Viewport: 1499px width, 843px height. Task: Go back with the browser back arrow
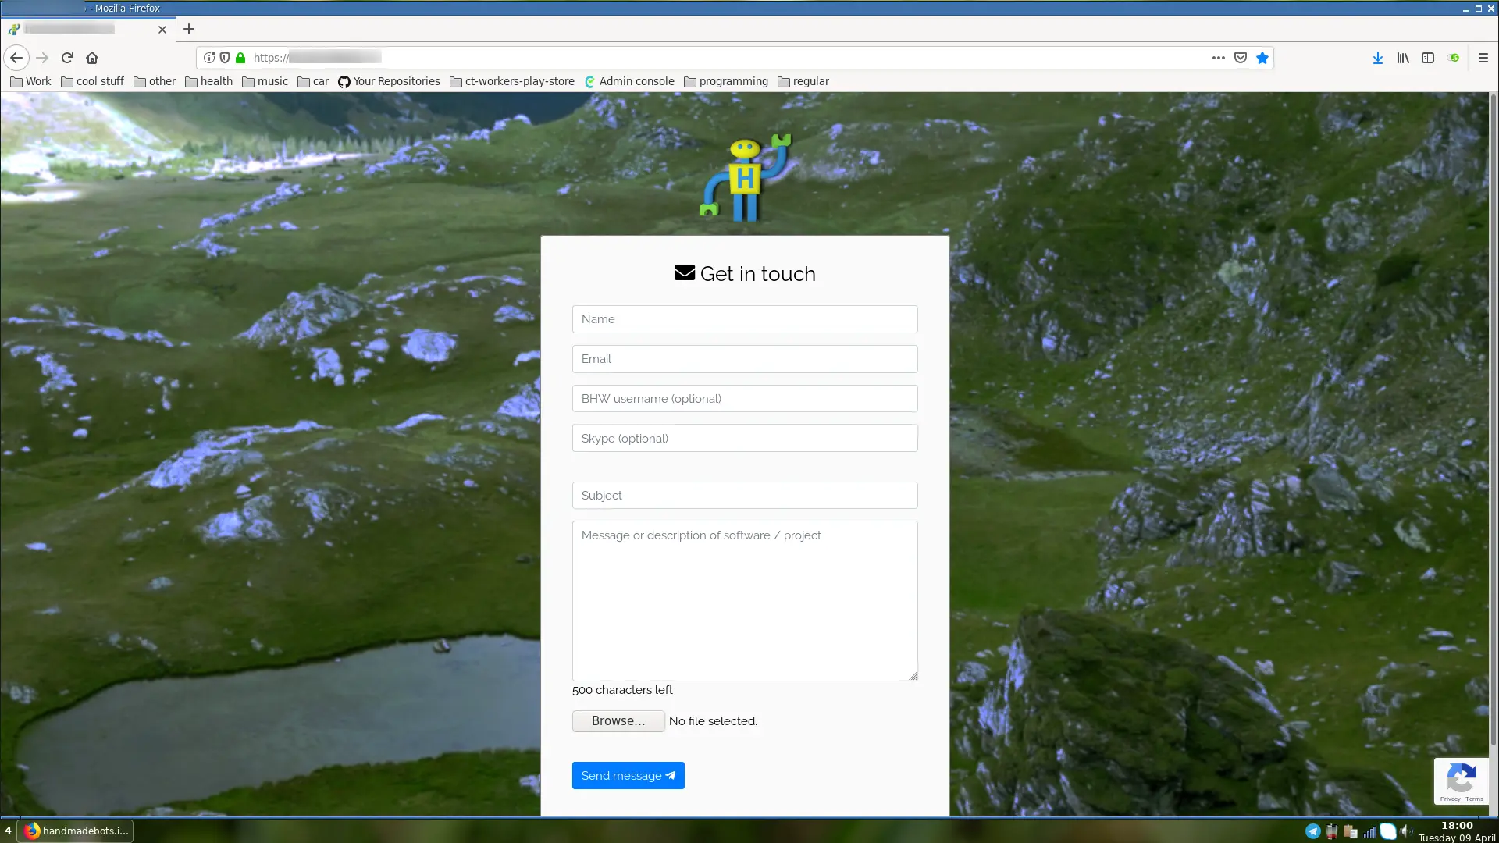point(16,58)
